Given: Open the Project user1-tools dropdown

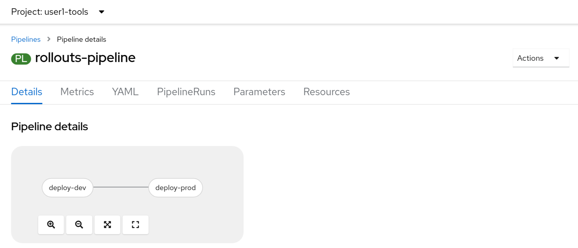Looking at the screenshot, I should [x=58, y=12].
